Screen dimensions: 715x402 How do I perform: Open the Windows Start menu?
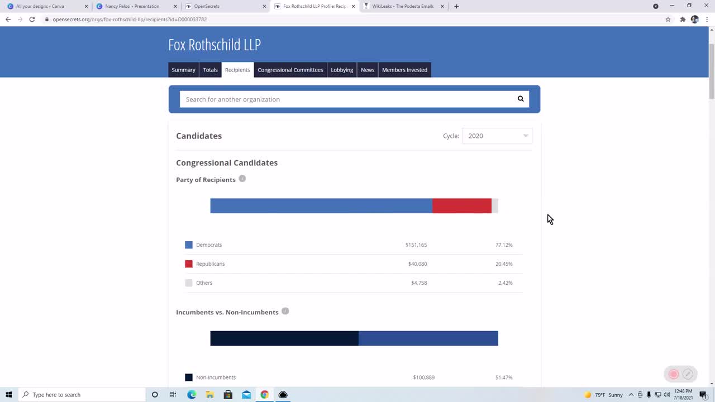click(x=9, y=395)
